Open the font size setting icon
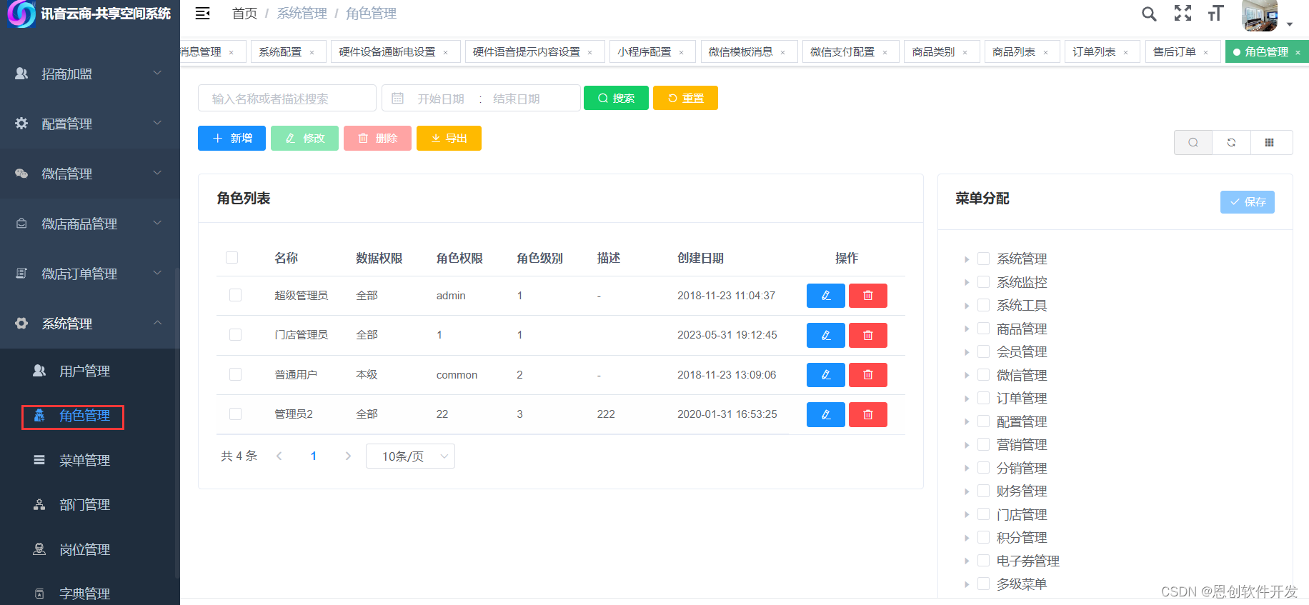 [1215, 13]
